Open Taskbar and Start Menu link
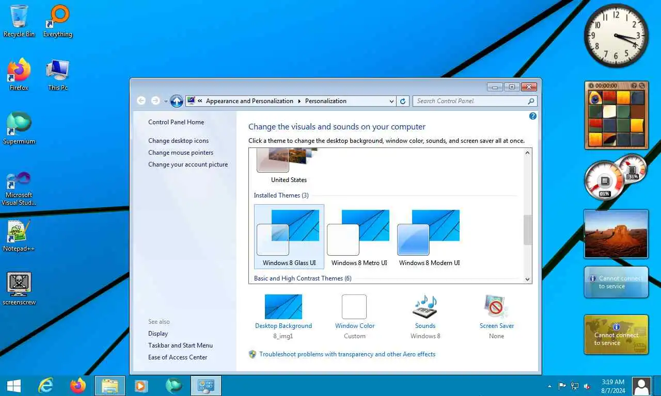 [x=180, y=345]
